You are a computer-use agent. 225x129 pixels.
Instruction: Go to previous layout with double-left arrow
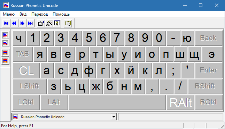pyautogui.click(x=14, y=23)
